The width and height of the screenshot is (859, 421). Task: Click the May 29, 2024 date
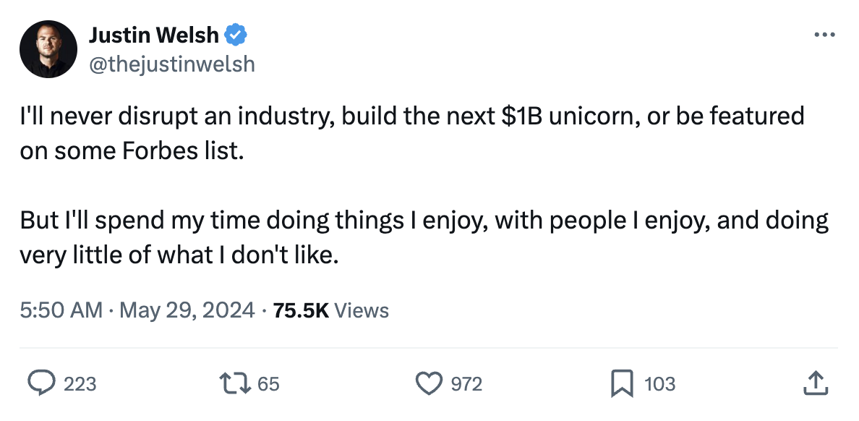pos(187,310)
